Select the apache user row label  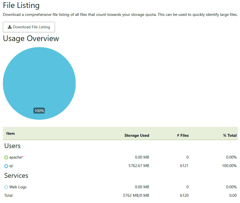pyautogui.click(x=15, y=157)
